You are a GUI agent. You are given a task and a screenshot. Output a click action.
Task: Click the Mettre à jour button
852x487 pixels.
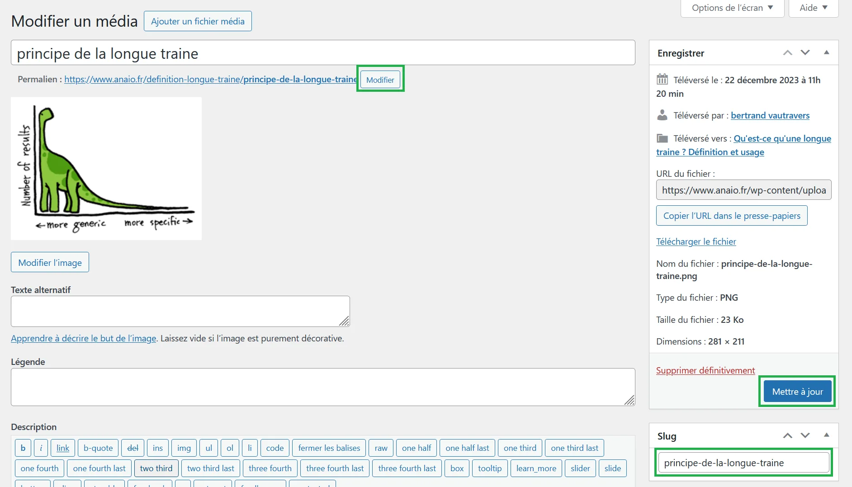(x=797, y=391)
